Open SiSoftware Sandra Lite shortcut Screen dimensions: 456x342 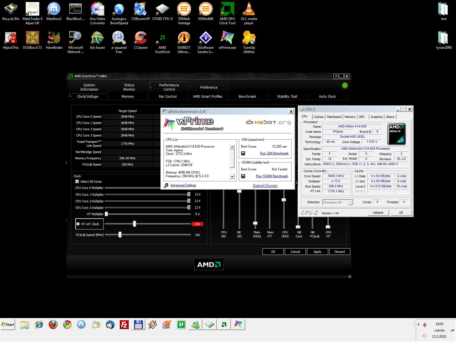coord(205,42)
